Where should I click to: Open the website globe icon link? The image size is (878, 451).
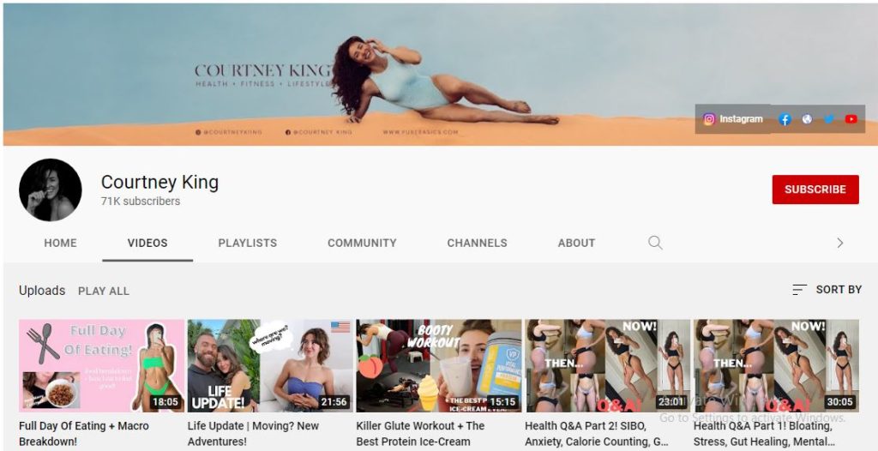tap(807, 119)
